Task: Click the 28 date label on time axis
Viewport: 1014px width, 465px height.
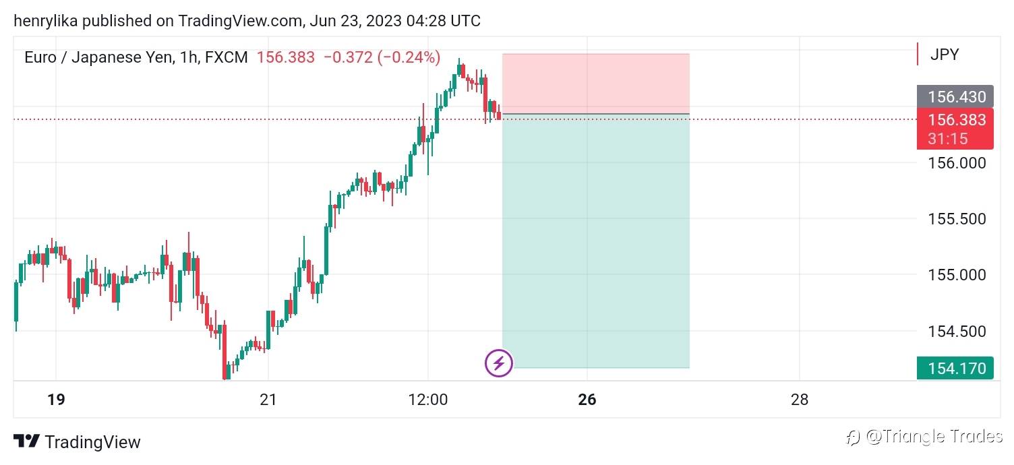Action: coord(799,400)
